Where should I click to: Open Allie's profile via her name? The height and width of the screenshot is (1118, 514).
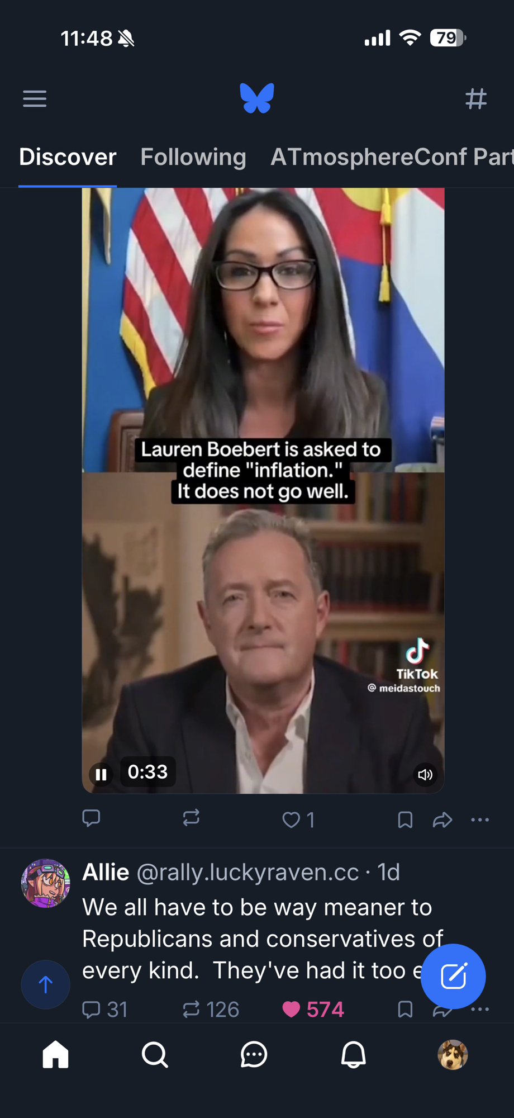coord(106,872)
